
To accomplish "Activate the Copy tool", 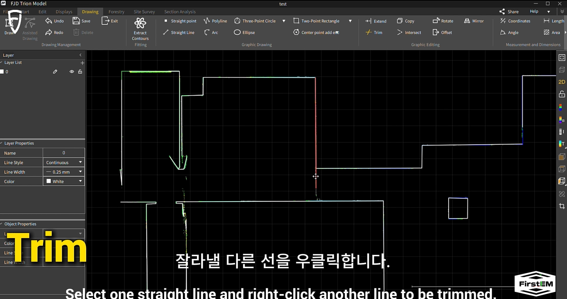I will (x=405, y=21).
